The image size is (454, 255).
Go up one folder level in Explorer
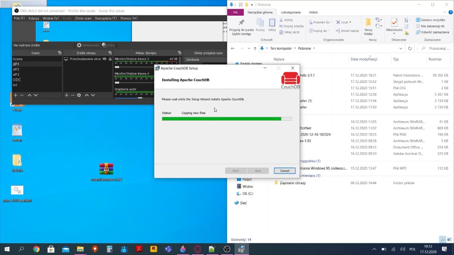pyautogui.click(x=255, y=49)
